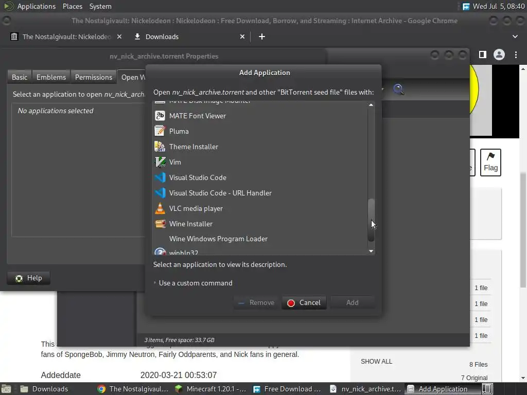527x395 pixels.
Task: Close The Nostalgivault Chrome tab
Action: pyautogui.click(x=119, y=37)
